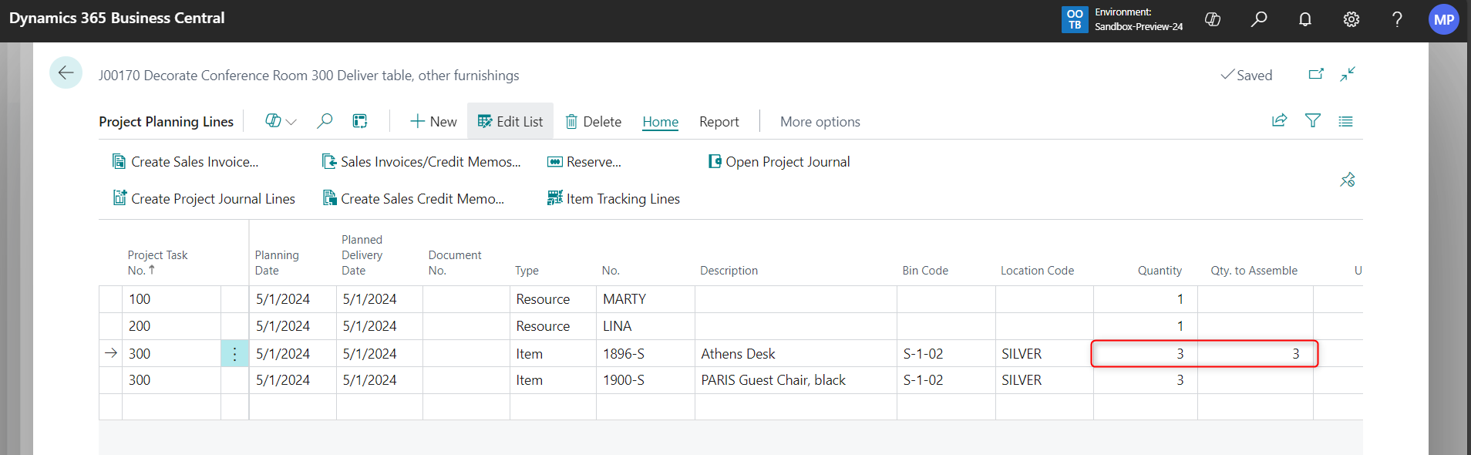
Task: Sort by Project Task No. column header
Action: (x=157, y=262)
